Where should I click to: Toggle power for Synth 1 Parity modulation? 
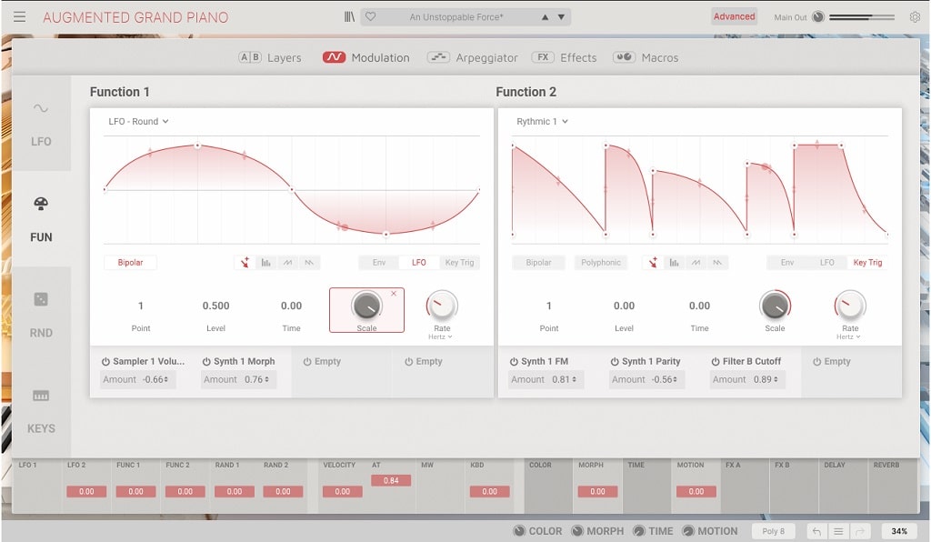click(616, 362)
